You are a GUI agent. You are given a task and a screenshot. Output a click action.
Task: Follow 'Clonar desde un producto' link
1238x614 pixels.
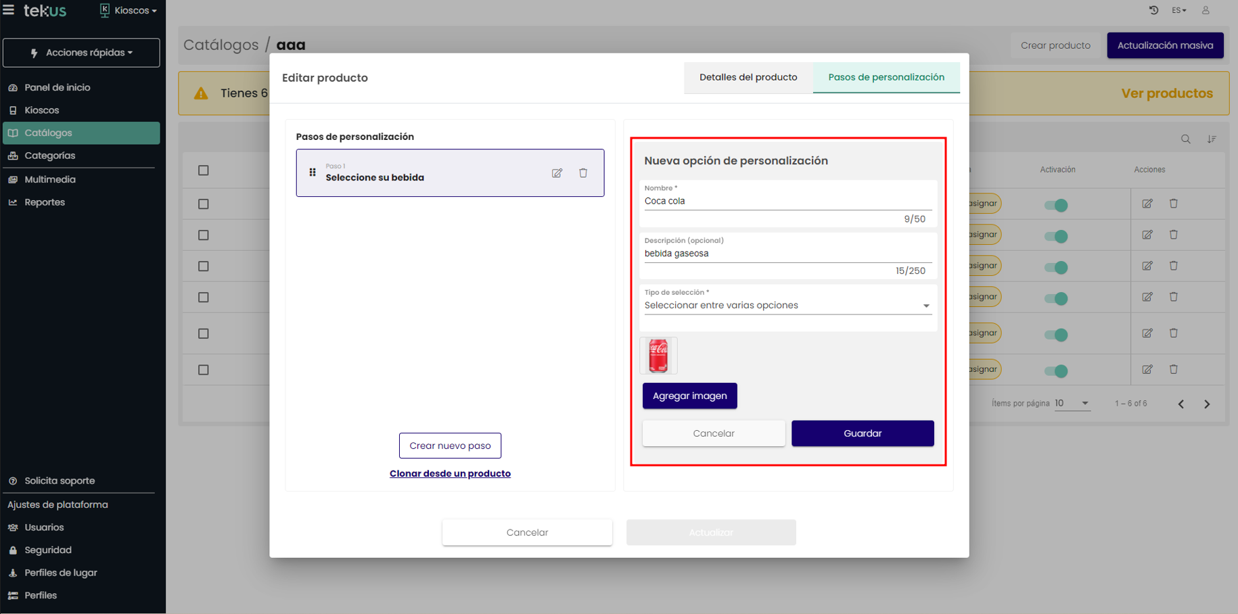(450, 473)
